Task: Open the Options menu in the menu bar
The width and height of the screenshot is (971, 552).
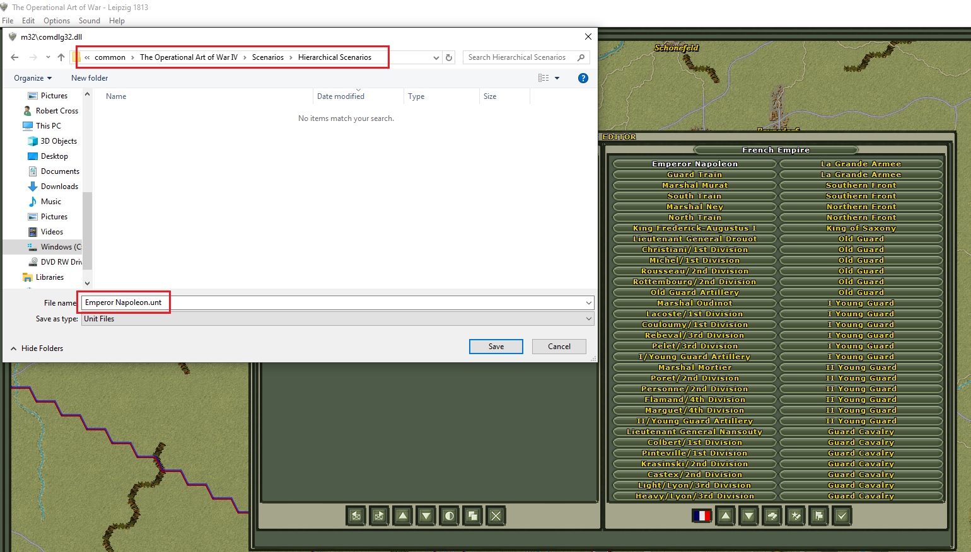Action: tap(56, 20)
